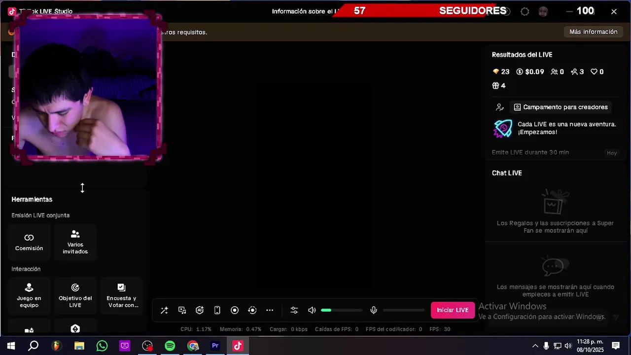Click Memoria usage in status bar

click(241, 329)
